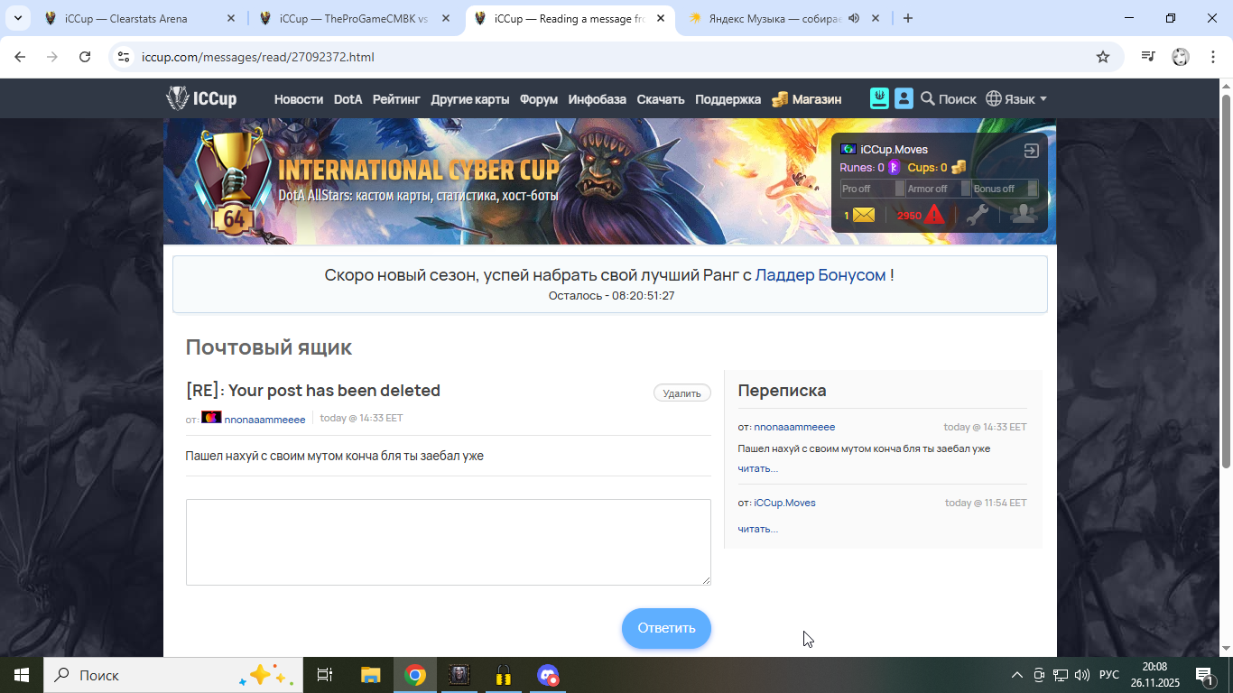The image size is (1233, 693).
Task: Open the Windows Start menu
Action: coord(22,675)
